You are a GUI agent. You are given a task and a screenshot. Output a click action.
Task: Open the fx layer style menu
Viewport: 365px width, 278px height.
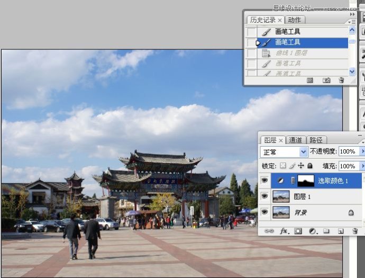click(x=284, y=231)
